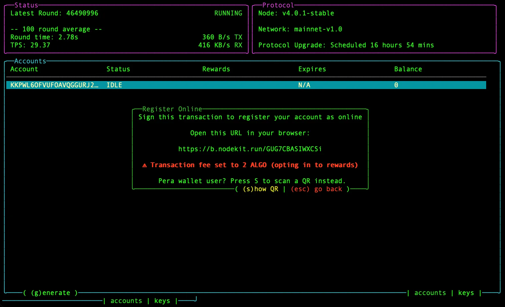
Task: Click the IDLE status label on the account row
Action: (114, 85)
